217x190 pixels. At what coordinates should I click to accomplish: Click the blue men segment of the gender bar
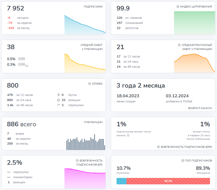[x=121, y=181]
